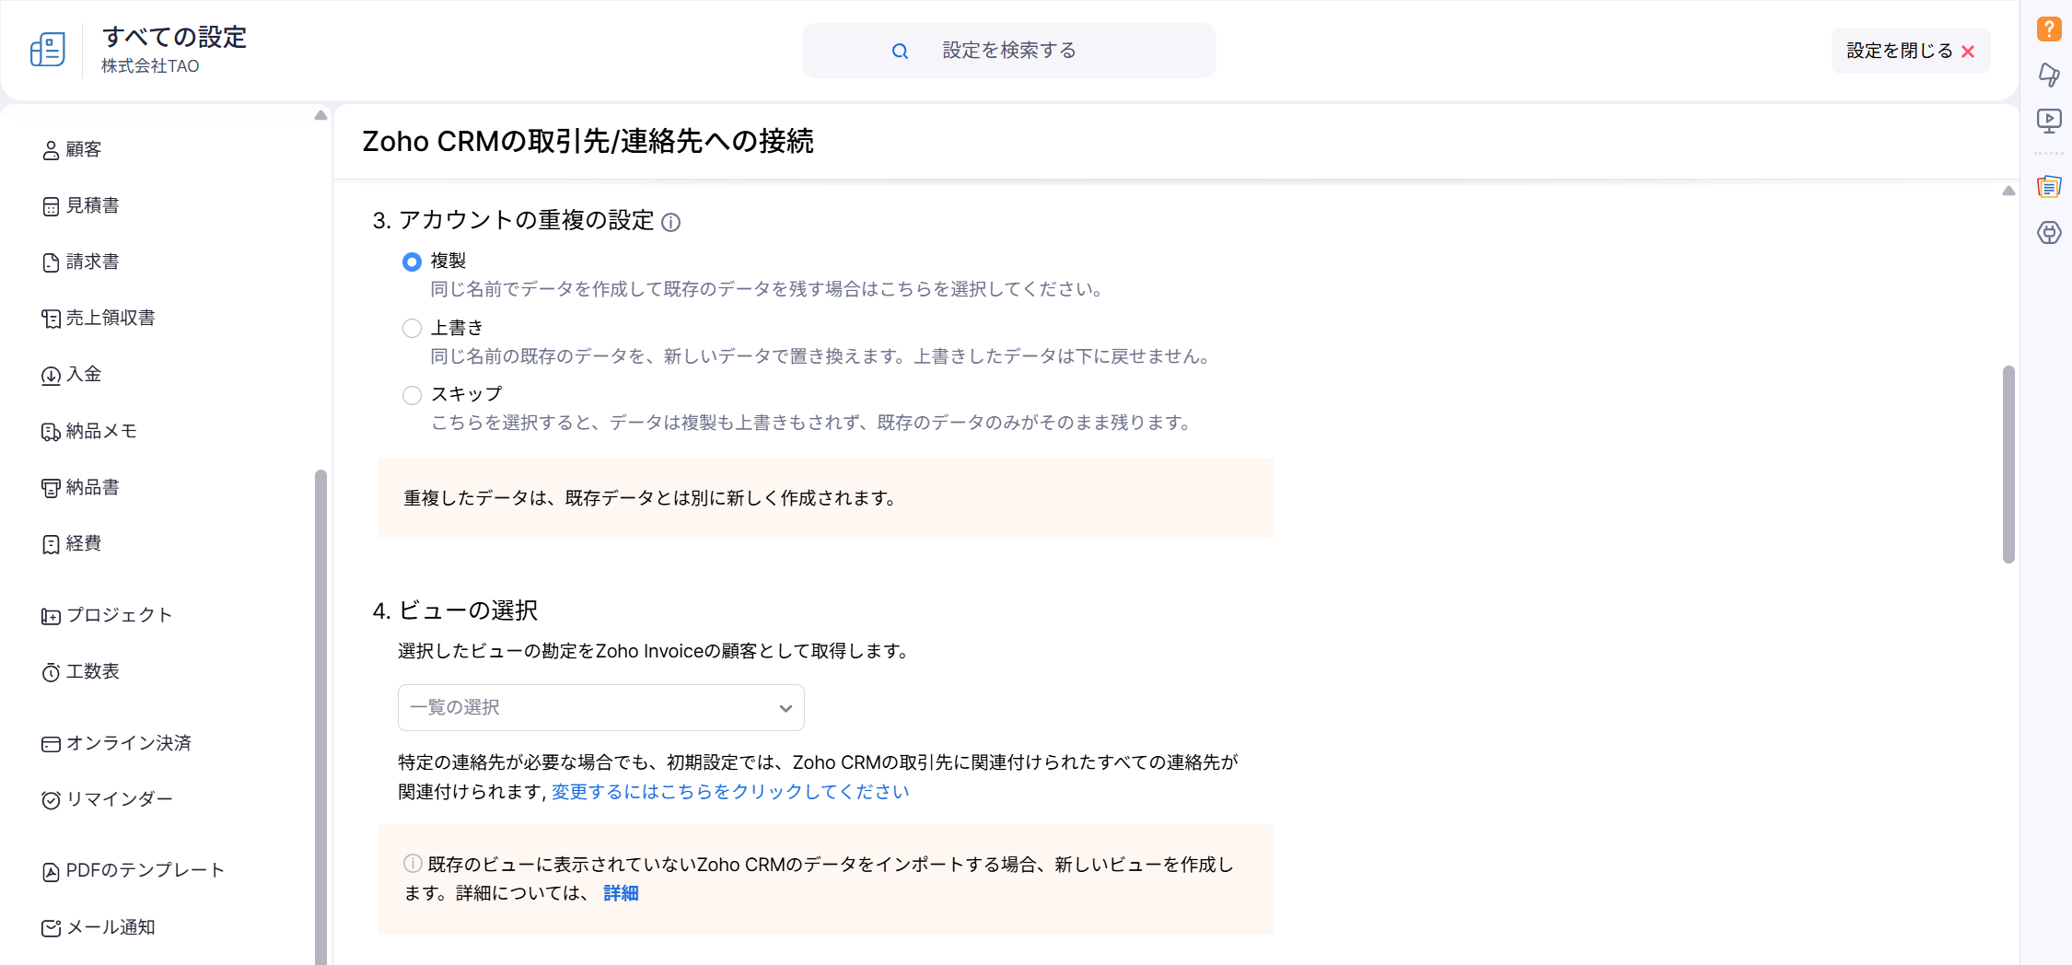The width and height of the screenshot is (2072, 965).
Task: Open the support icon at the bottom of the right rail
Action: [x=2049, y=233]
